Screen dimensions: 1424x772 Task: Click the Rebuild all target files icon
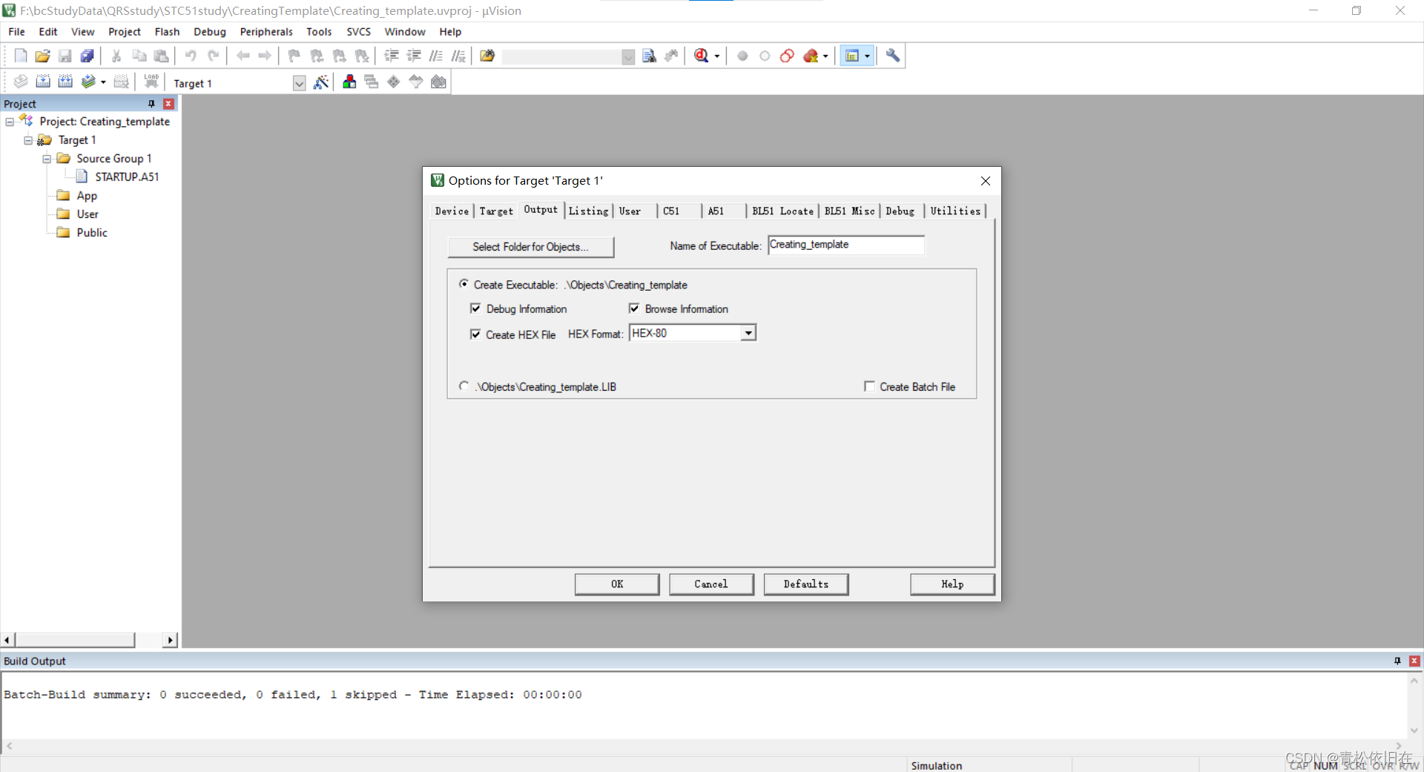[65, 82]
